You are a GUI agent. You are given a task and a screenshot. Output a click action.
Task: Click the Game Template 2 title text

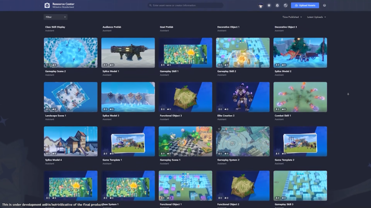tap(284, 160)
